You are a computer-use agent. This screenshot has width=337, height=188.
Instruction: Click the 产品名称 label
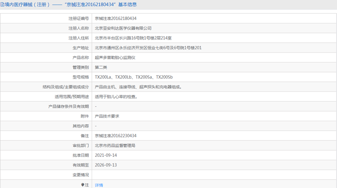click(x=80, y=57)
